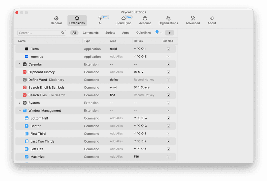Expand the System extension group
This screenshot has width=267, height=181.
[20, 103]
